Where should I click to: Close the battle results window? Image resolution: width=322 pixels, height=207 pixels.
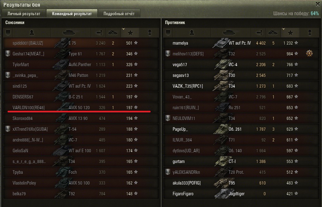click(318, 4)
